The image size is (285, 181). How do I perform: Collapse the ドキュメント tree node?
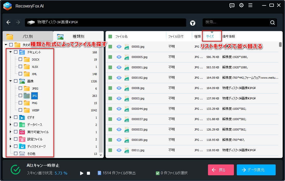click(x=11, y=52)
